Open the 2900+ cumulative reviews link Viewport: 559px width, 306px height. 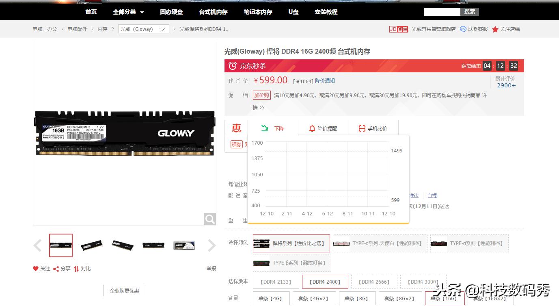coord(506,85)
